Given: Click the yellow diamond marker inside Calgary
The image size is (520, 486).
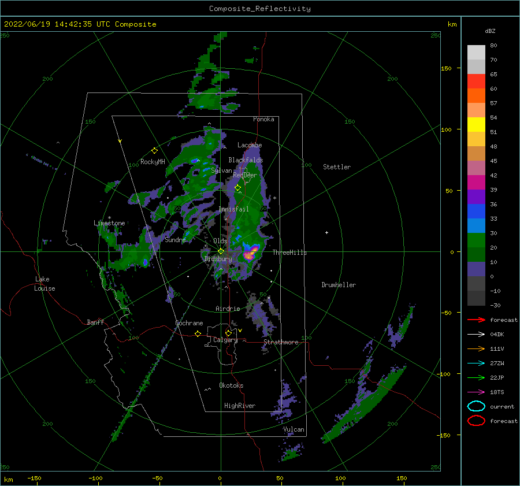Looking at the screenshot, I should point(228,333).
